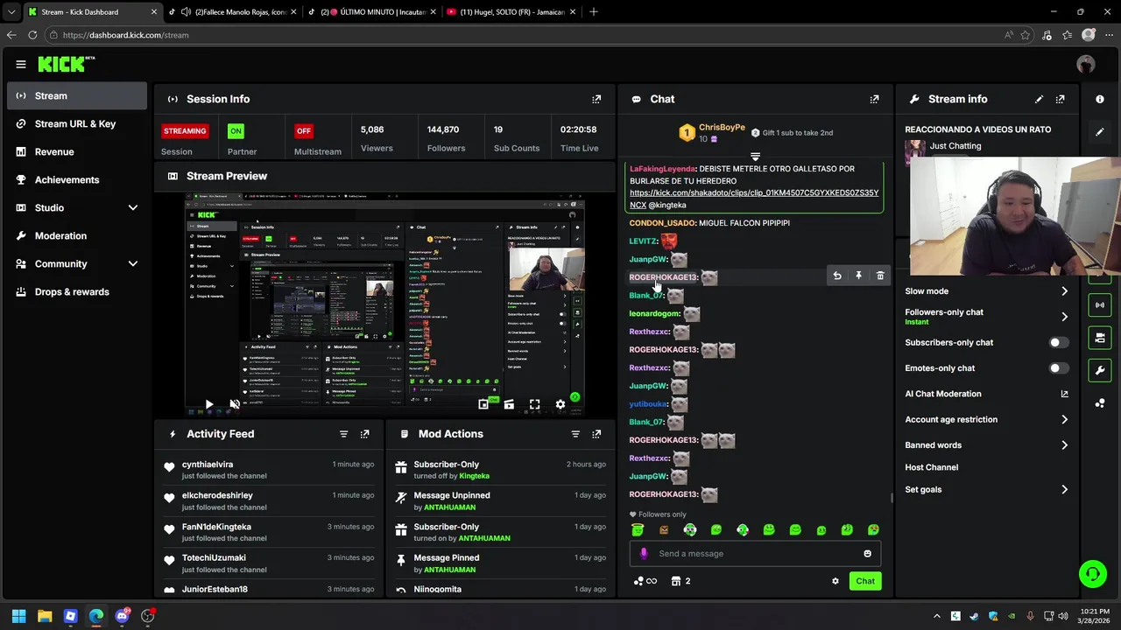Open the green support headset bubble

(1092, 574)
